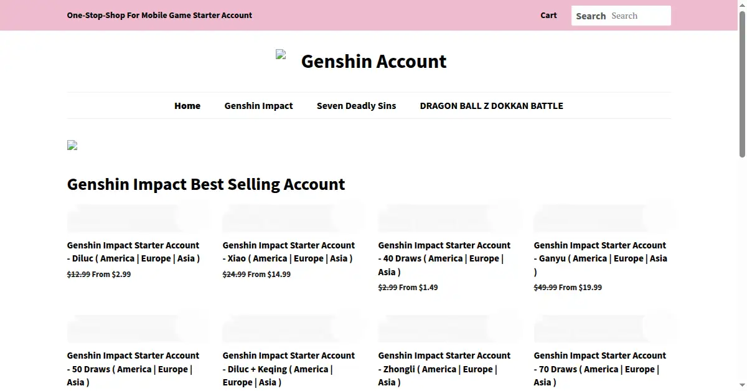Click the Search button label
747x391 pixels.
[591, 16]
